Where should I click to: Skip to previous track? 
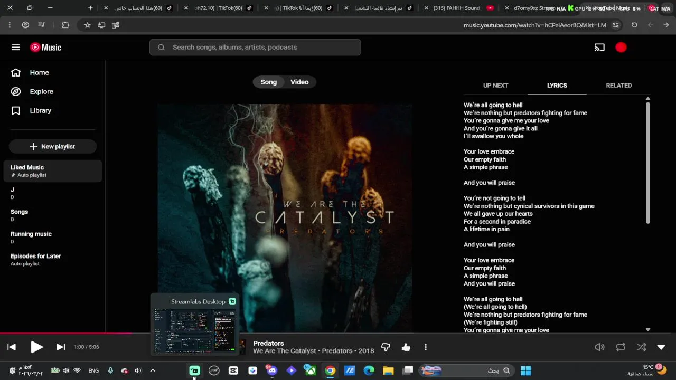pos(12,347)
